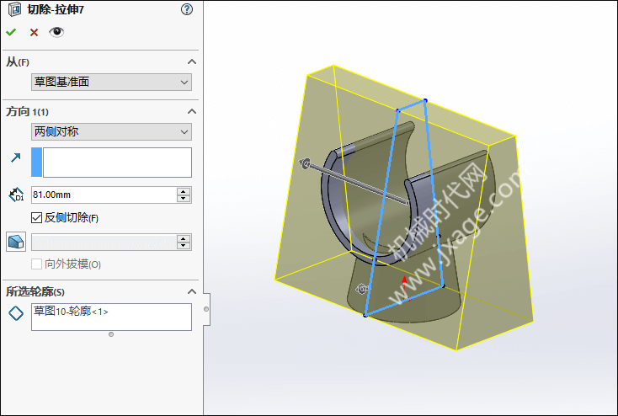Click the 81.00mm depth field

click(x=104, y=195)
